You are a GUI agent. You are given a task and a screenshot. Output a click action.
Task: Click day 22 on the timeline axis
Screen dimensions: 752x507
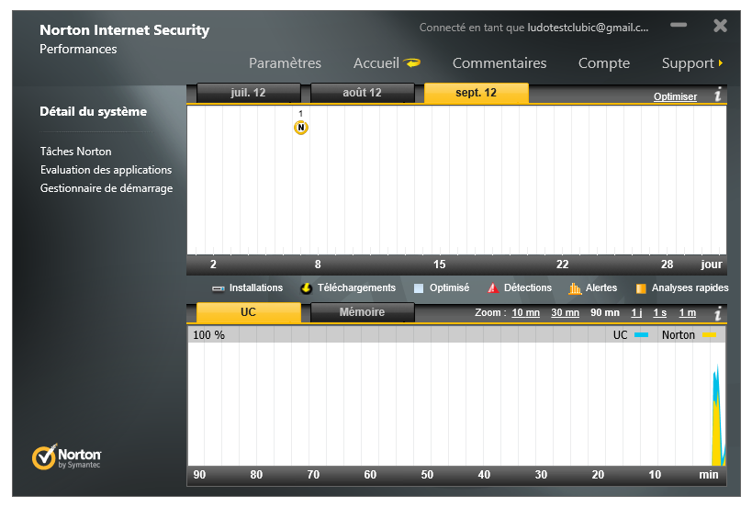click(x=562, y=265)
